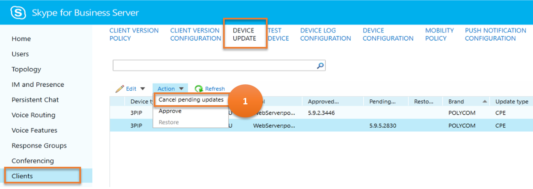Click 3PIP in the highlighted row
The height and width of the screenshot is (189, 533).
click(x=136, y=126)
